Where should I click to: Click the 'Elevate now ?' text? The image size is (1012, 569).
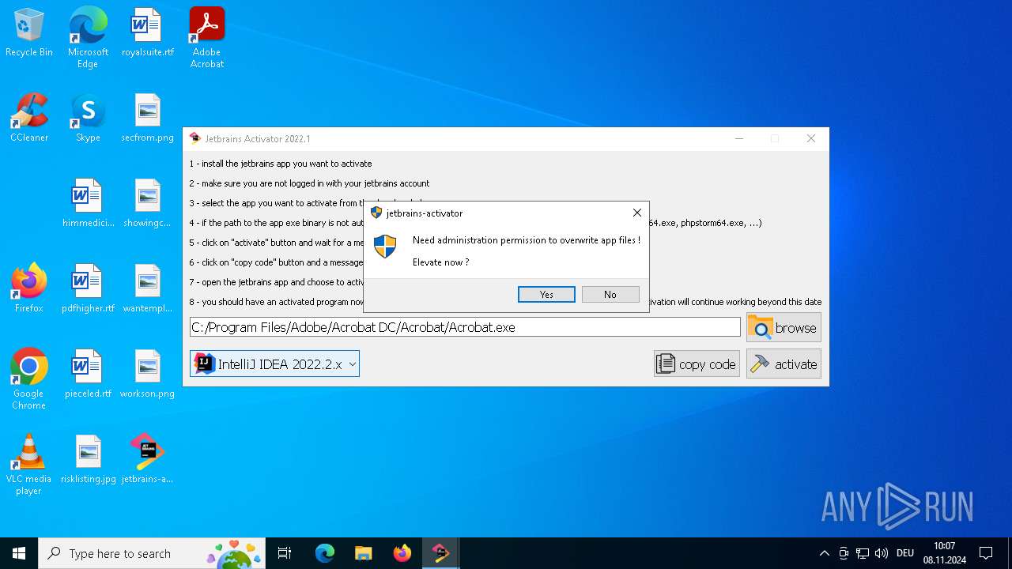(x=441, y=262)
